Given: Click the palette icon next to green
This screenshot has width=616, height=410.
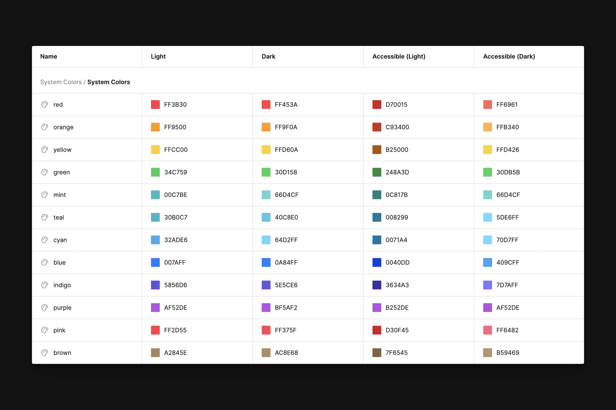Looking at the screenshot, I should pyautogui.click(x=45, y=172).
